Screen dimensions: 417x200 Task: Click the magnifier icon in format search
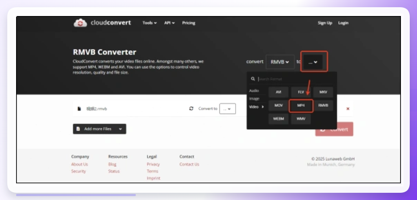pos(253,78)
